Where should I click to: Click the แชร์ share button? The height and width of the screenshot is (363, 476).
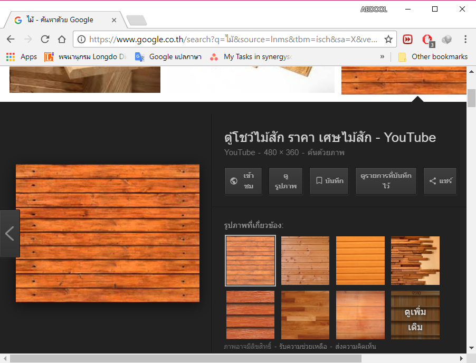[440, 181]
